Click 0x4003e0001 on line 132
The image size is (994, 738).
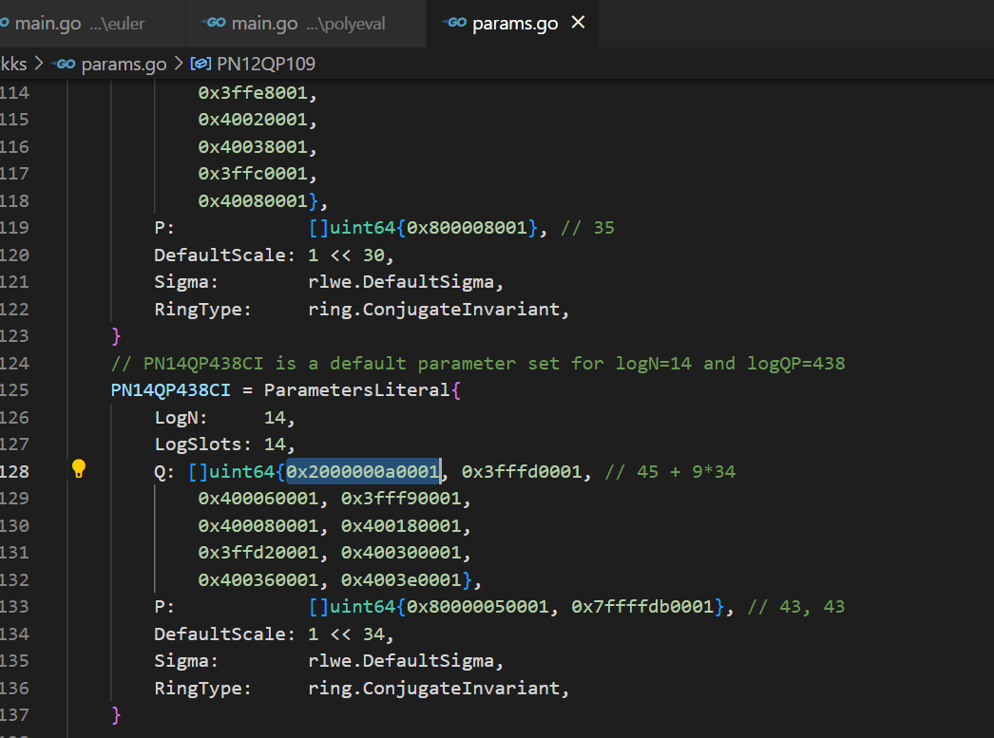coord(401,579)
